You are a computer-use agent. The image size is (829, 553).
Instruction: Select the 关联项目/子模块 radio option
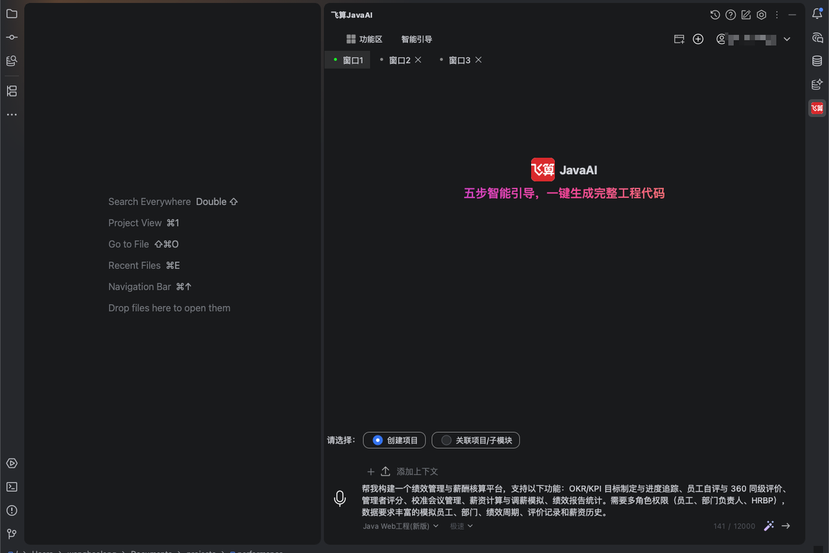coord(475,440)
